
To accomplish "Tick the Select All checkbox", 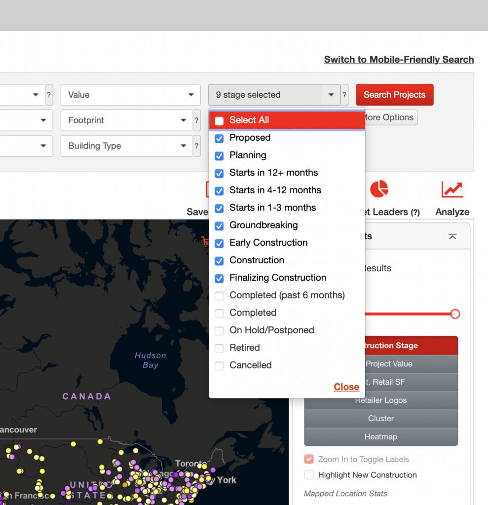I will tap(220, 120).
